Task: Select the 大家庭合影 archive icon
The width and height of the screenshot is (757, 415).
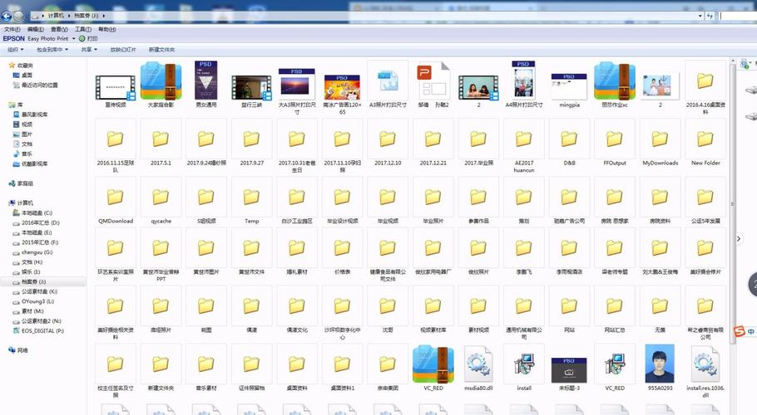Action: 161,81
